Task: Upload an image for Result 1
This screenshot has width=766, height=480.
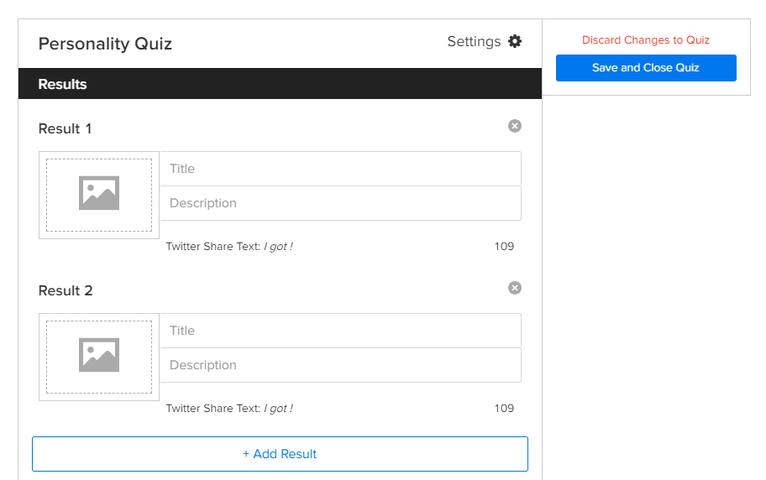Action: coord(99,195)
